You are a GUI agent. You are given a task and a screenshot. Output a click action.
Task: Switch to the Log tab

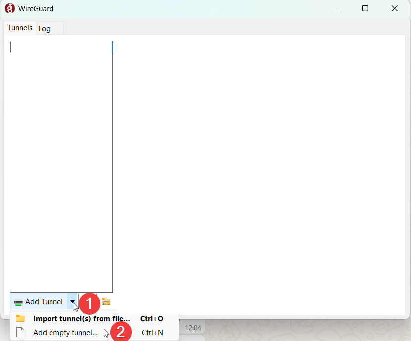[x=50, y=28]
